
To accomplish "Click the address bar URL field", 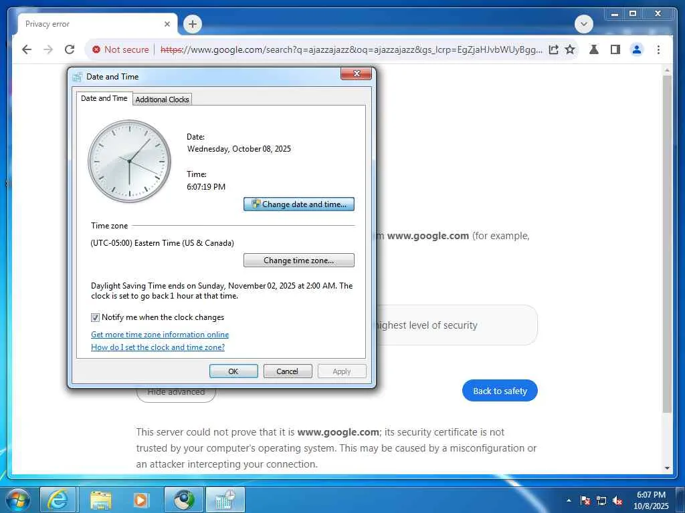I will coord(351,49).
